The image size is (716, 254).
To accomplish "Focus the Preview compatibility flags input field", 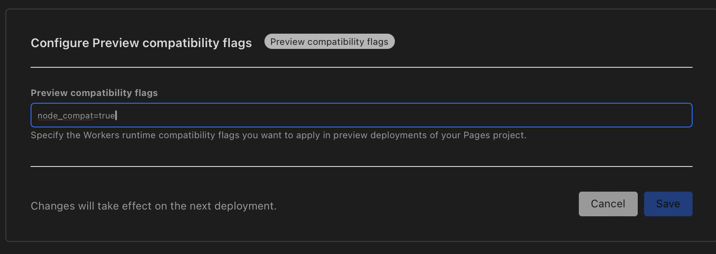I will (361, 115).
